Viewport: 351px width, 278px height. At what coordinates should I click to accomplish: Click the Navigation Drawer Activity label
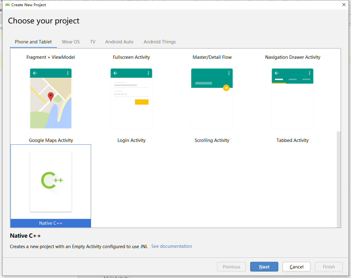pos(293,57)
